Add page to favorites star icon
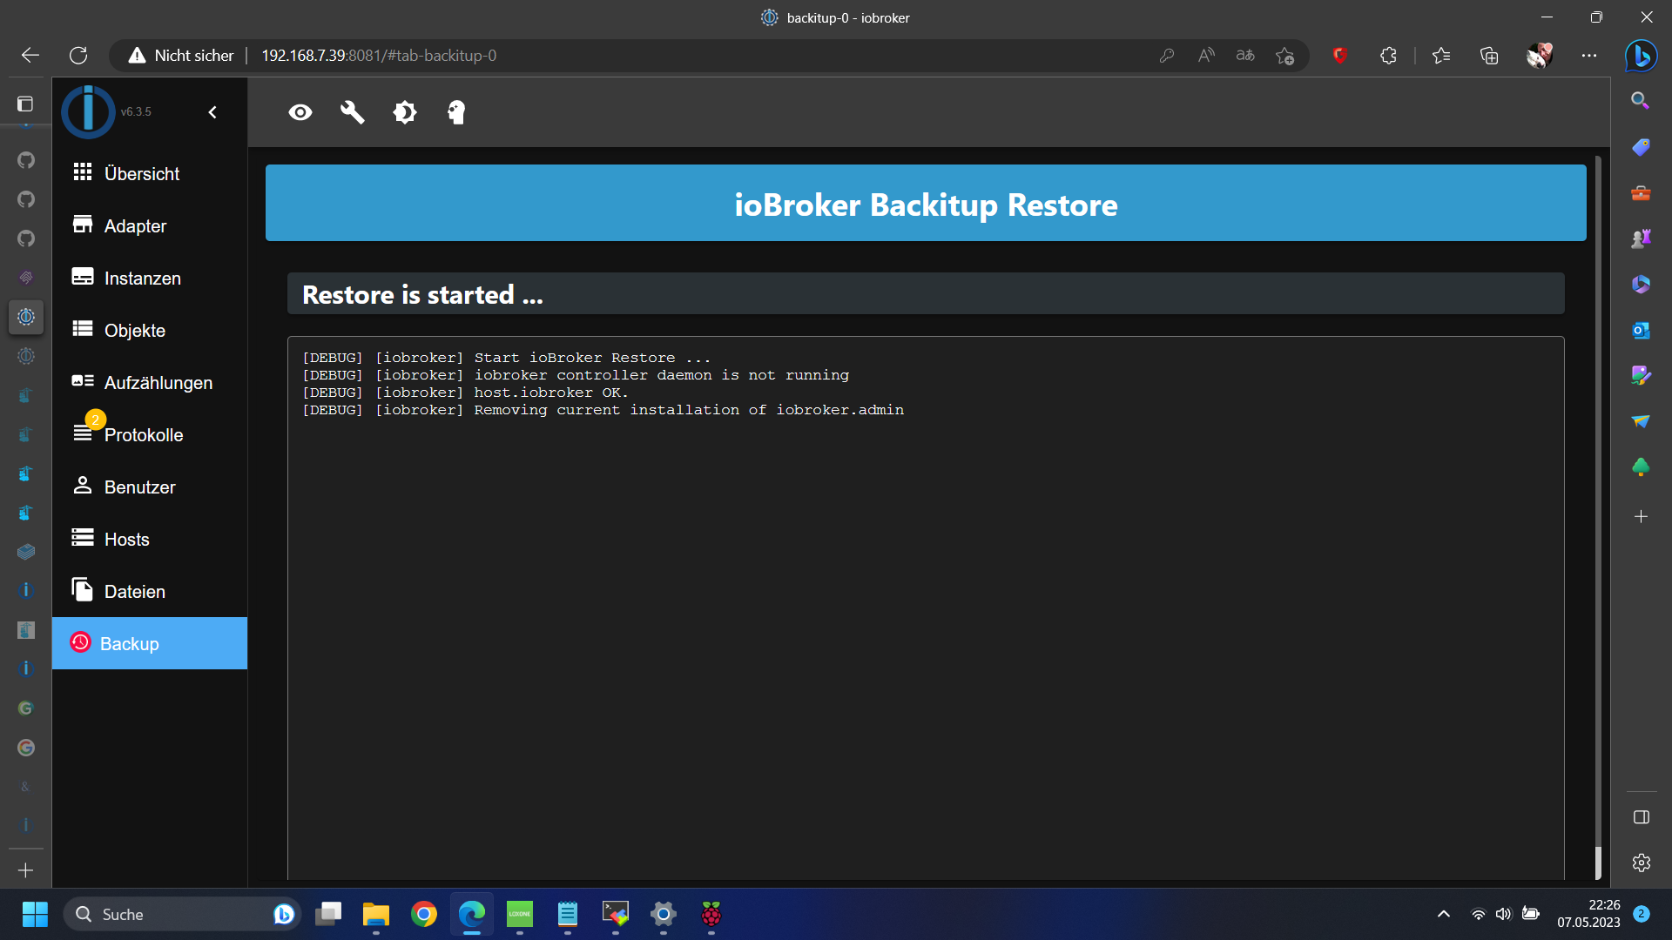Viewport: 1672px width, 940px height. pyautogui.click(x=1284, y=56)
